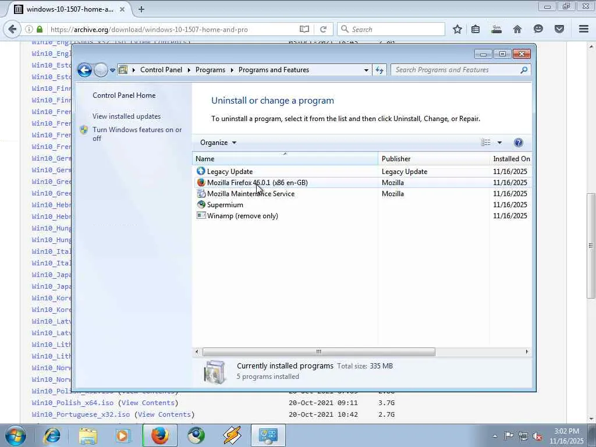Open Internet Explorer from taskbar
Viewport: 596px width, 447px height.
click(x=52, y=435)
